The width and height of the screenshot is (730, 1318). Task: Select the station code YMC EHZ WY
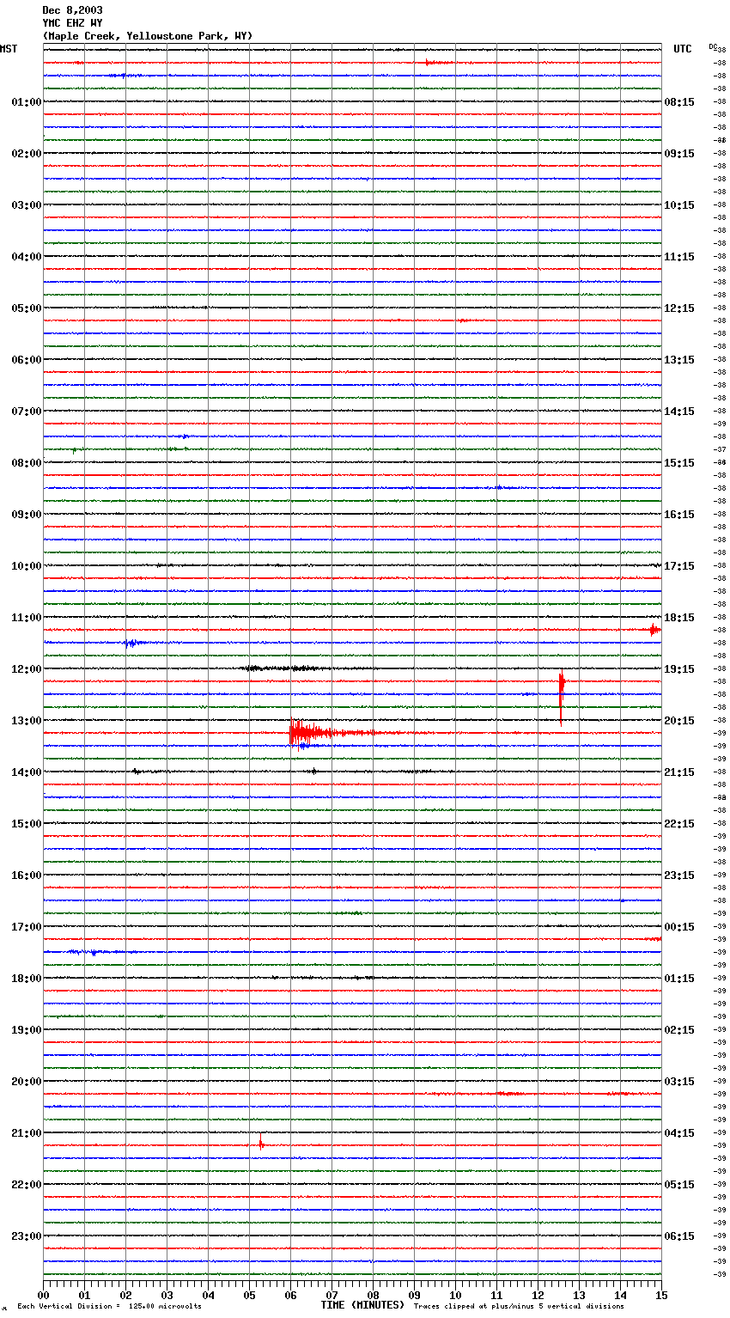(x=72, y=23)
